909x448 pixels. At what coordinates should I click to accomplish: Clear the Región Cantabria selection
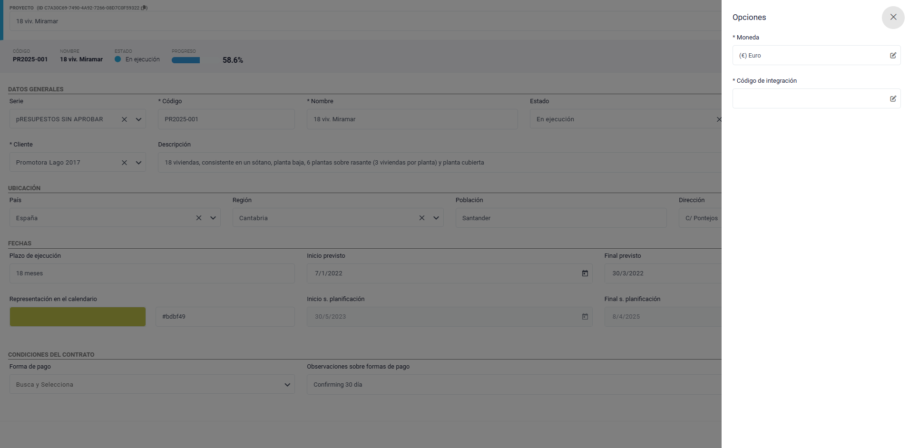421,218
